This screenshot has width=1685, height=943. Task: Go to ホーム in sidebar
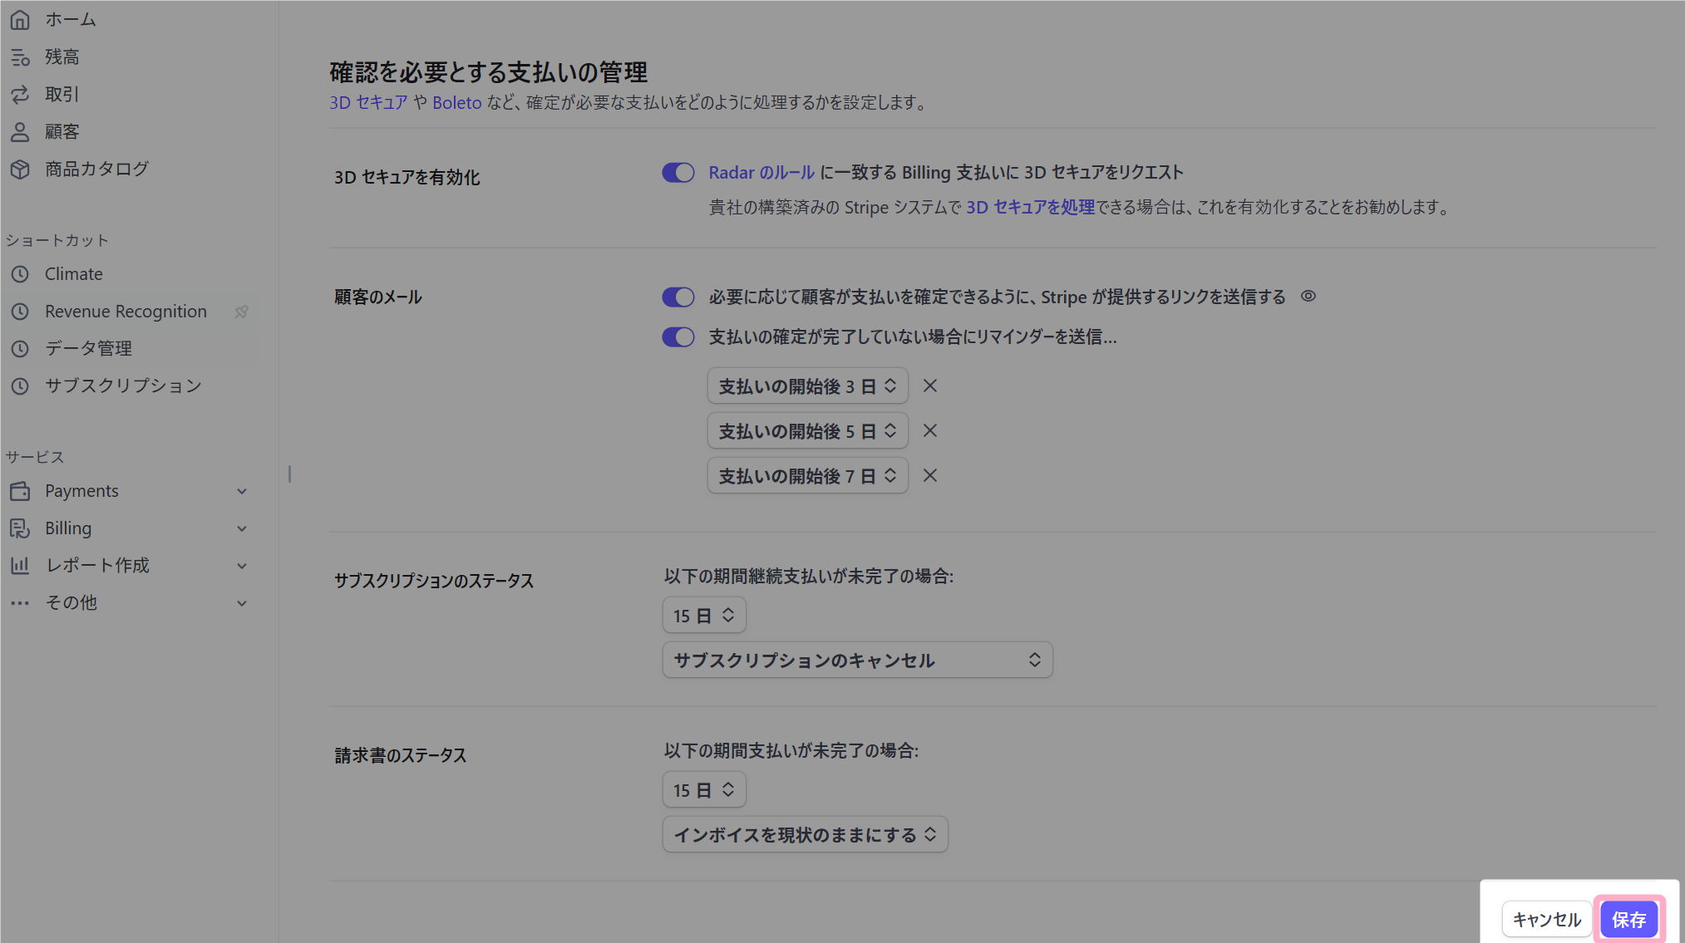click(x=71, y=20)
